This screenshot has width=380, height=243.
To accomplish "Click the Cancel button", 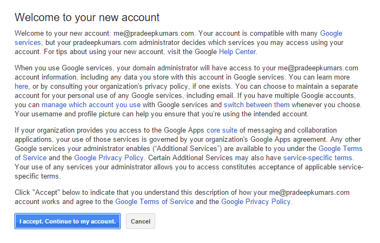I will [141, 221].
